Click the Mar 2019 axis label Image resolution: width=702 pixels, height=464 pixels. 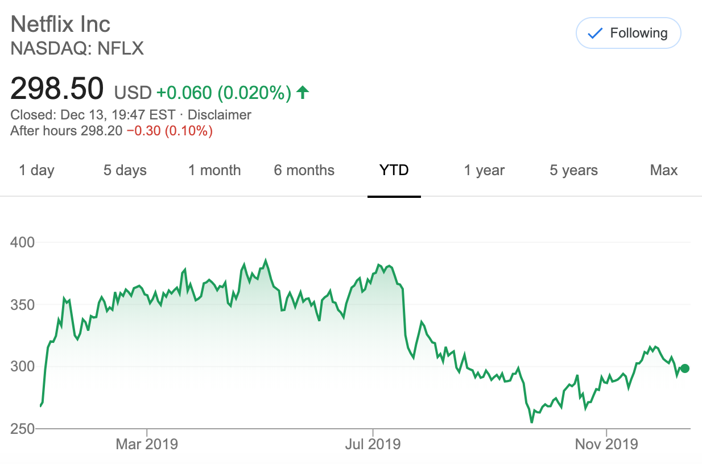point(147,444)
